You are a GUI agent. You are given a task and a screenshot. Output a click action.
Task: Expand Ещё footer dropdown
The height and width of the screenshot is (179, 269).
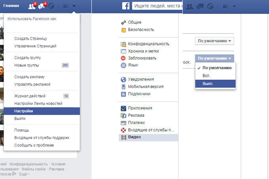(x=25, y=174)
